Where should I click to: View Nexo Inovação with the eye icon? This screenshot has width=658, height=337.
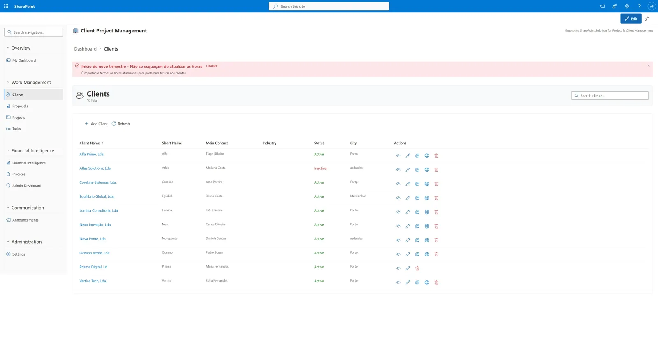click(398, 226)
